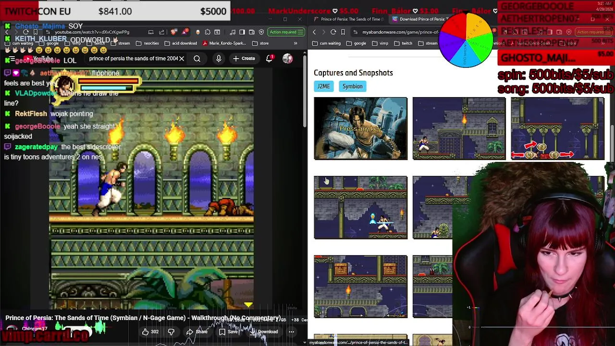Open 'vimp' bookmark folder in myabandonware window

(380, 43)
